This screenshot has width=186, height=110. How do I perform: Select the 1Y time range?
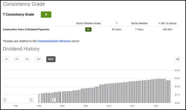6,59
